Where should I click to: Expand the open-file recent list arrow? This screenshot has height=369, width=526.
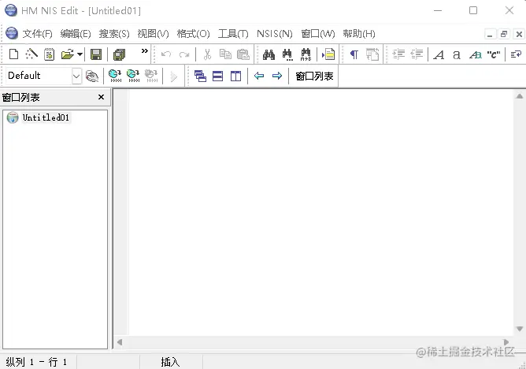click(x=80, y=54)
